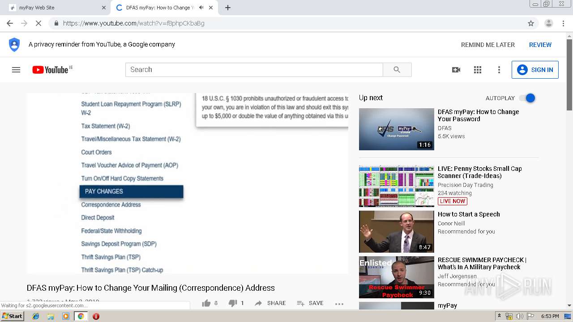Click the LIVE NOW badge

tap(453, 201)
